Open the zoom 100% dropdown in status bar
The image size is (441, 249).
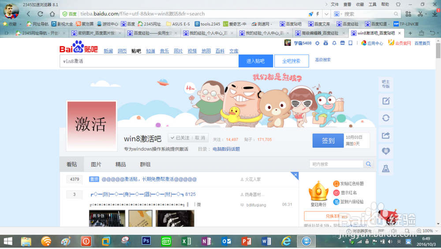pyautogui.click(x=437, y=231)
